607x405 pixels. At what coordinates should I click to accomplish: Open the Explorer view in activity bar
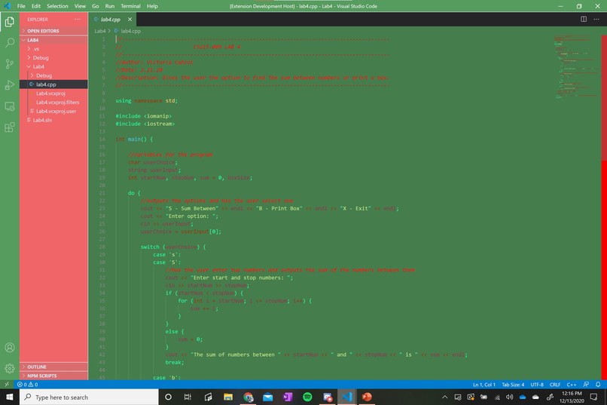coord(10,22)
